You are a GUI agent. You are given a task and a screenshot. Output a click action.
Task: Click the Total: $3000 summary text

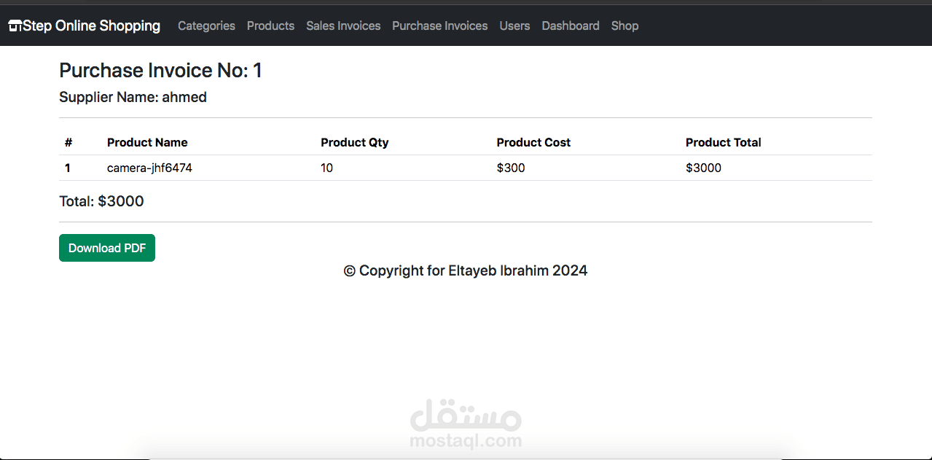(101, 202)
